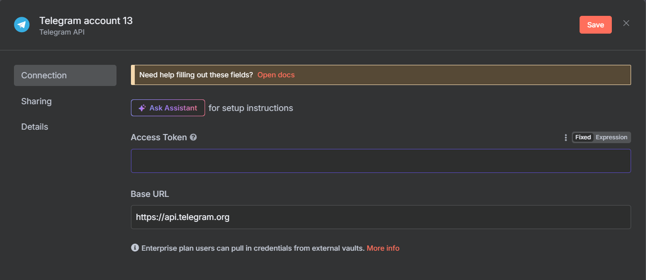
Task: Click the sparkle icon in Ask Assistant
Action: coord(142,108)
